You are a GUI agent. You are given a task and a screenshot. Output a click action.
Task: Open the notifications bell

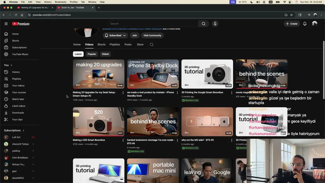(x=305, y=24)
